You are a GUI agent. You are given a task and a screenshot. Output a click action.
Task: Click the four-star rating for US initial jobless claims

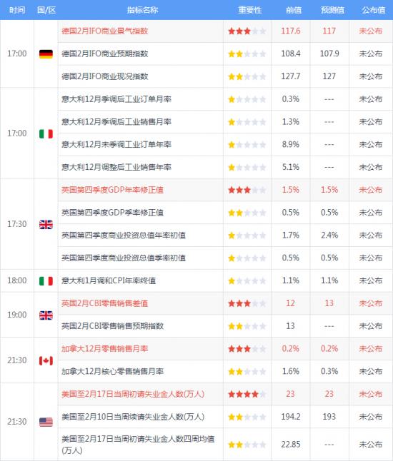pyautogui.click(x=247, y=394)
